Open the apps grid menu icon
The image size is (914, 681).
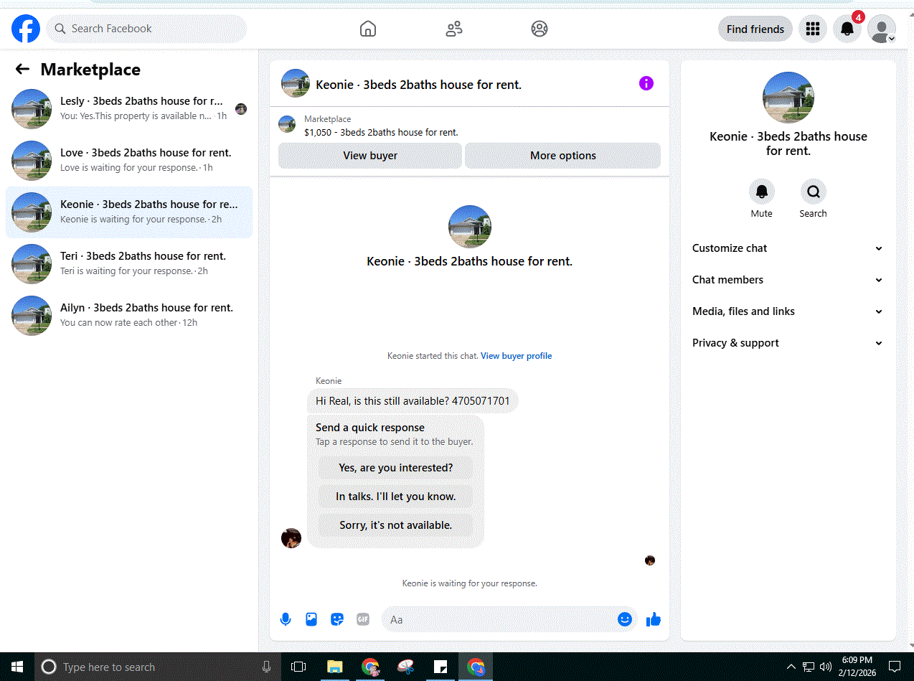coord(813,29)
